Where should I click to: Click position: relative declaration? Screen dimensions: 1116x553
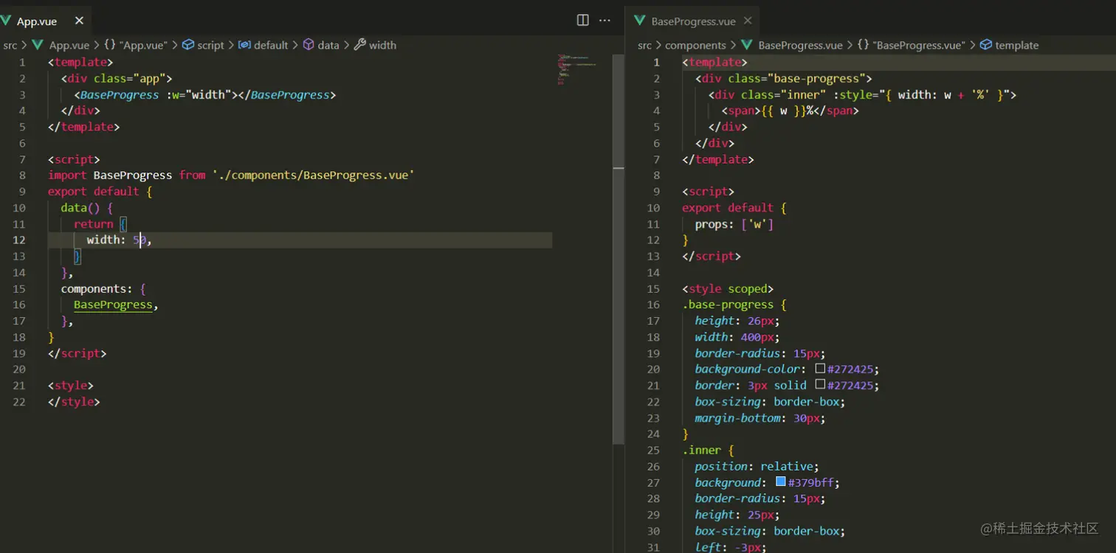[x=757, y=466]
